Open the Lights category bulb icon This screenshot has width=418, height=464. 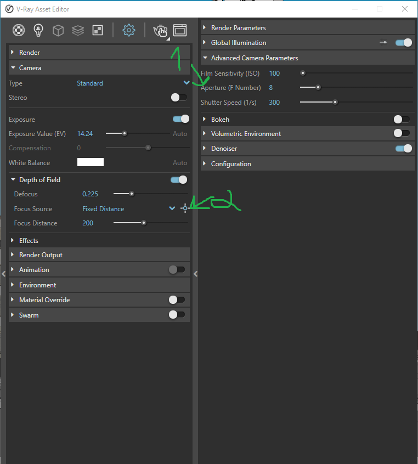(38, 30)
